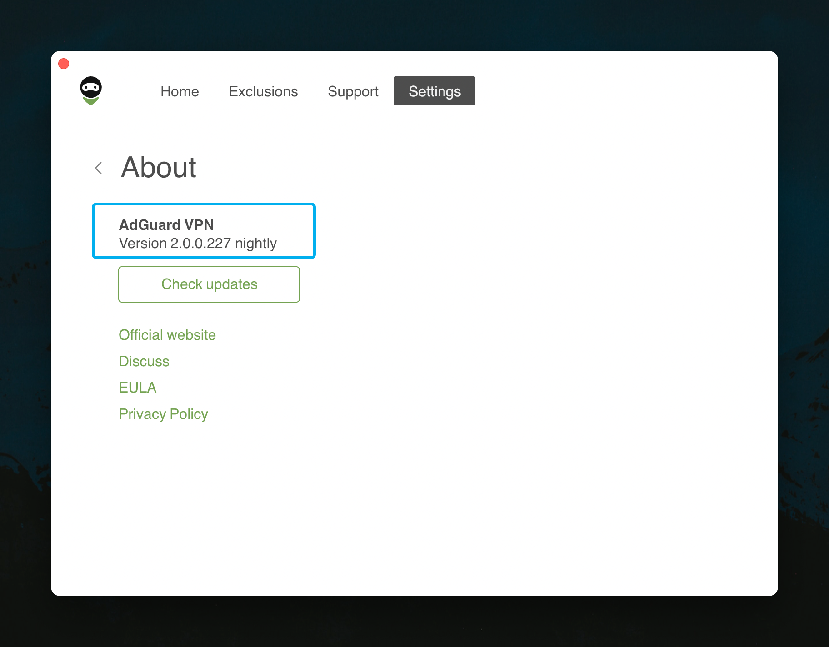Select the highlighted Settings tab

pyautogui.click(x=434, y=91)
